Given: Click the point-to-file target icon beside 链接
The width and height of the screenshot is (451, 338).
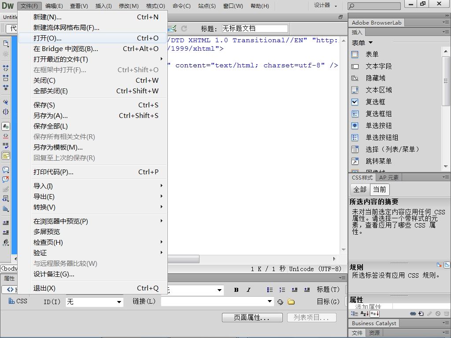Looking at the screenshot, I should pos(281,302).
